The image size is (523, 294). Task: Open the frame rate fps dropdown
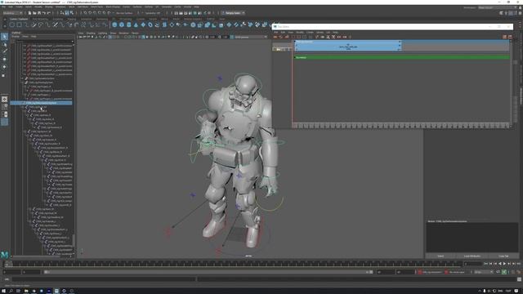coord(483,272)
